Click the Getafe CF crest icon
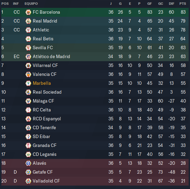Viewport: 190px width, 189px height. [x=28, y=172]
